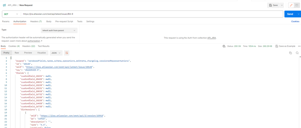
Task: Switch response view to Preview
Action: point(28,53)
